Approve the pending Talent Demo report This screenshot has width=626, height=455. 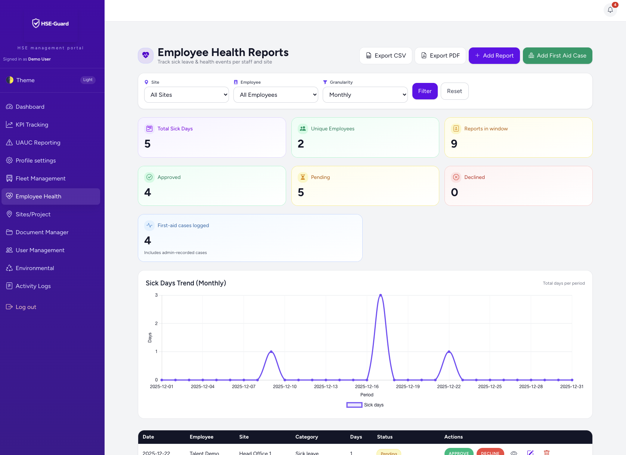click(x=459, y=452)
